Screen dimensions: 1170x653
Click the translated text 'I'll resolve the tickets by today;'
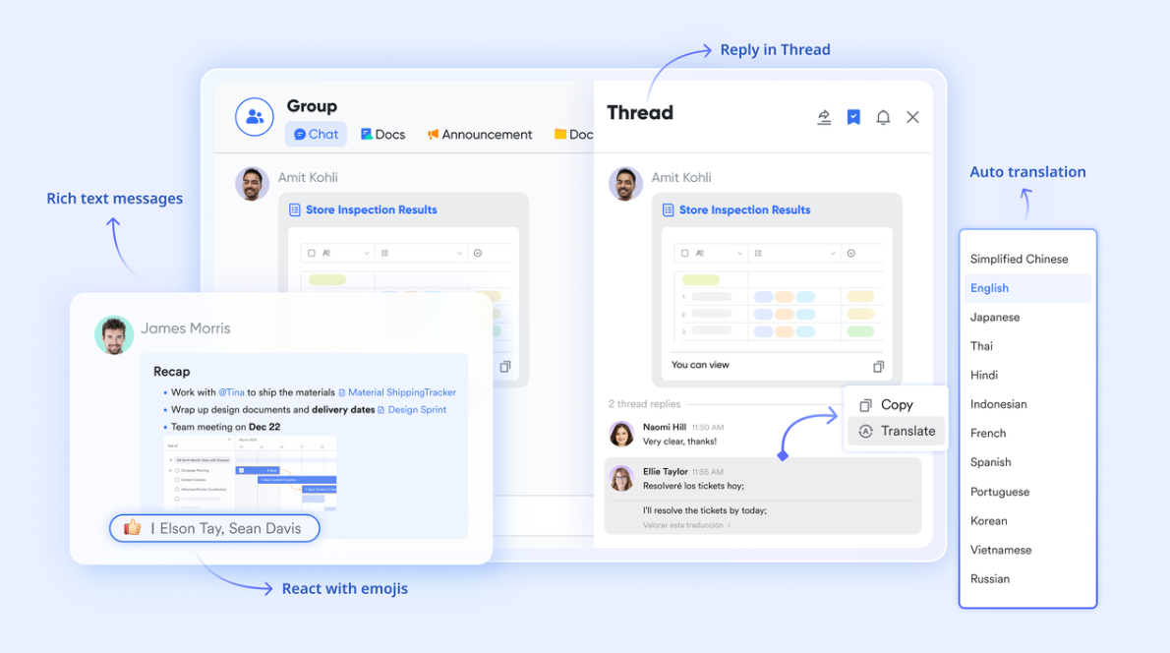point(704,510)
